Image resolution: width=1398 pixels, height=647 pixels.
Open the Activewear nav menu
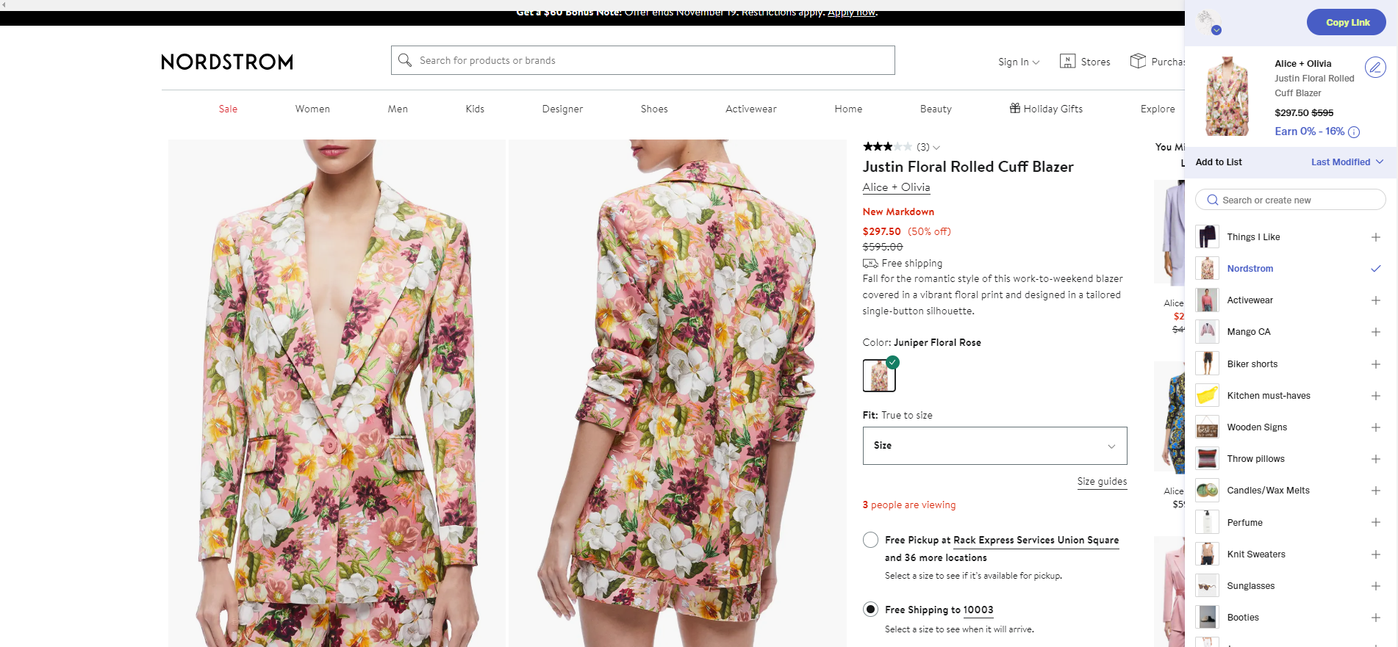coord(750,109)
